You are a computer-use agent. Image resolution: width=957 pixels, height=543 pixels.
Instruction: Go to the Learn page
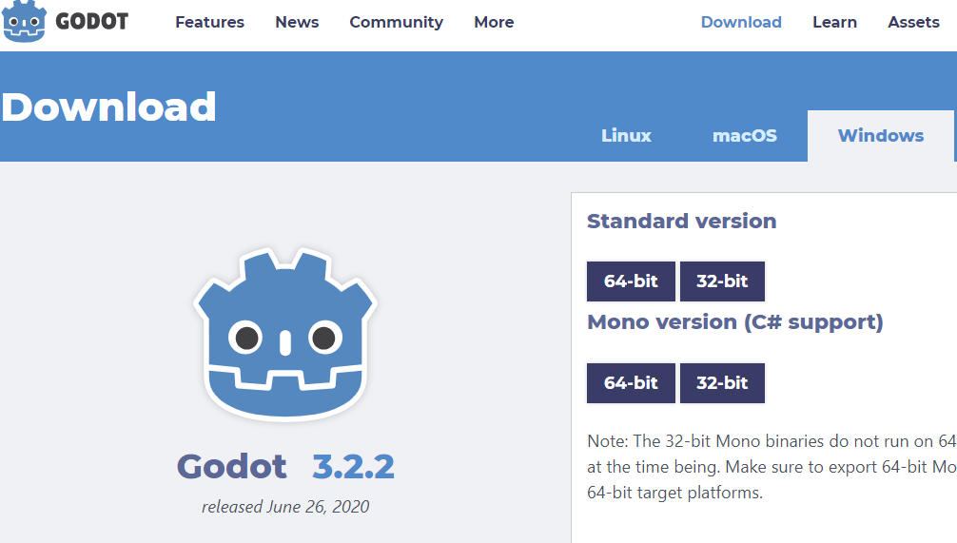pos(834,22)
